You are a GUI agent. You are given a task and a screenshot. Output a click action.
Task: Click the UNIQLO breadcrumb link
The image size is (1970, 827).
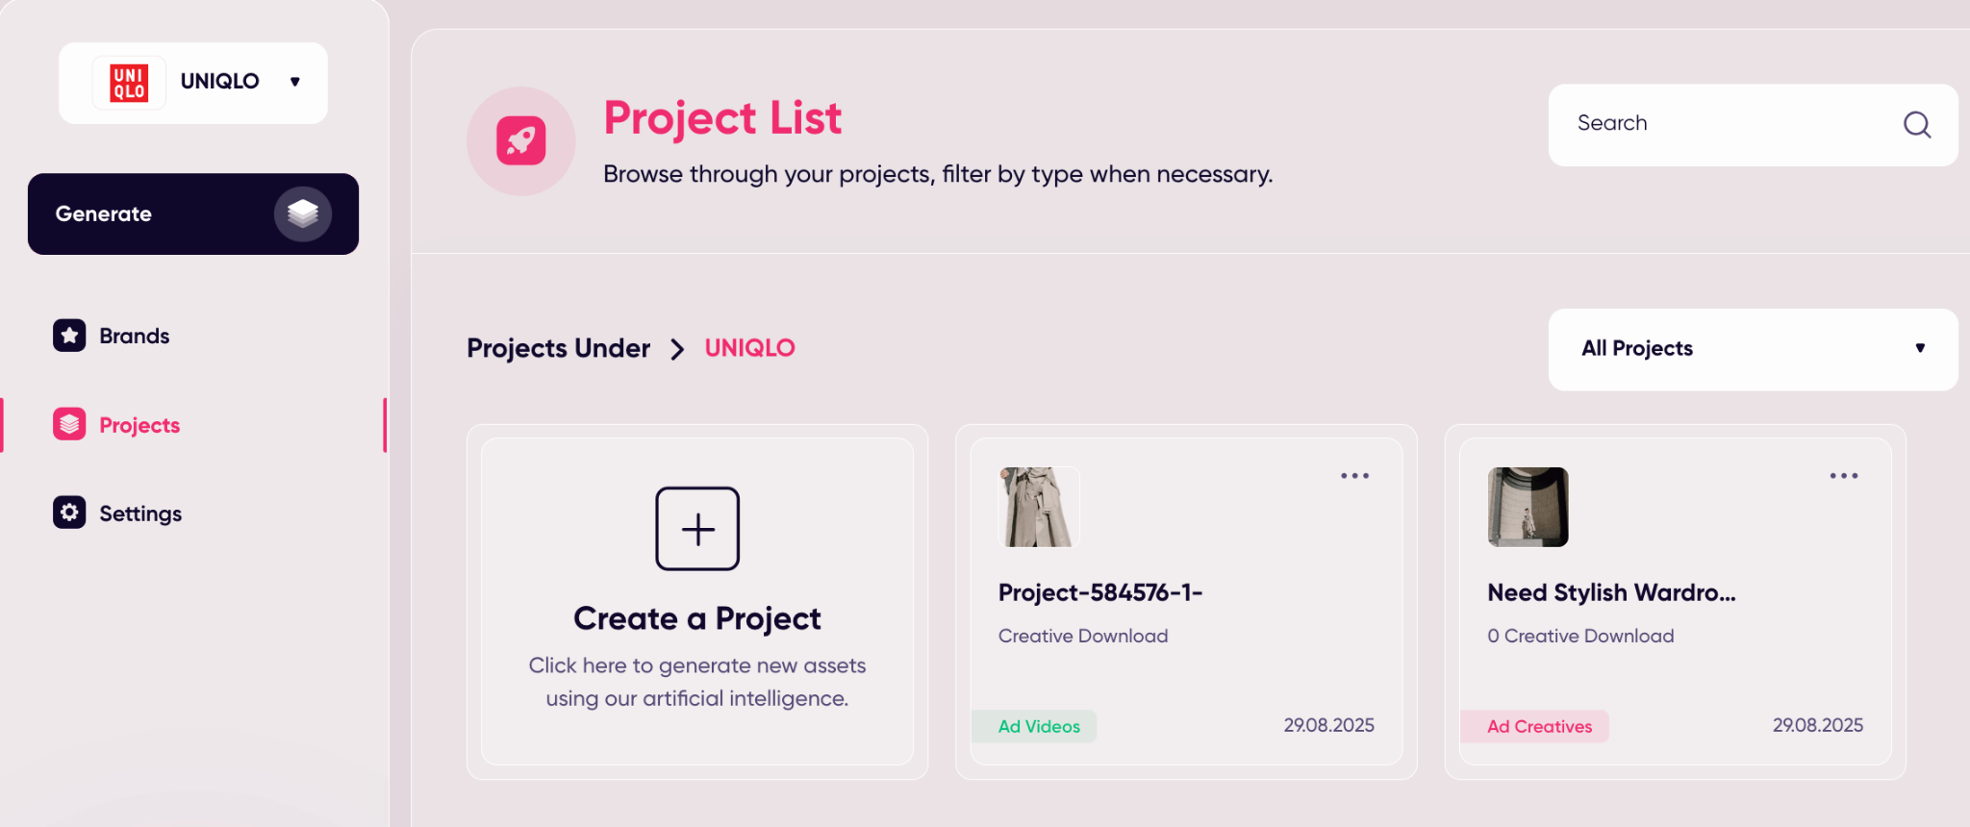pos(749,348)
